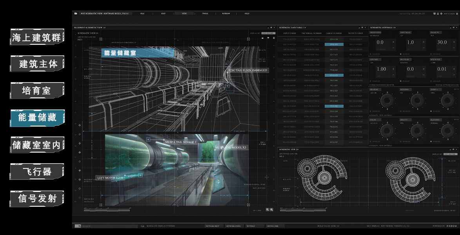The height and width of the screenshot is (235, 460).
Task: Click the OPACITY dial knob
Action: (417, 130)
